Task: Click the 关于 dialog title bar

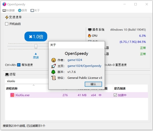Action: [76, 45]
